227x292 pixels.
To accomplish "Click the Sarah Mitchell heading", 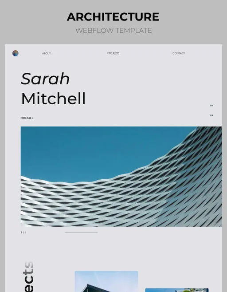I will pos(53,89).
